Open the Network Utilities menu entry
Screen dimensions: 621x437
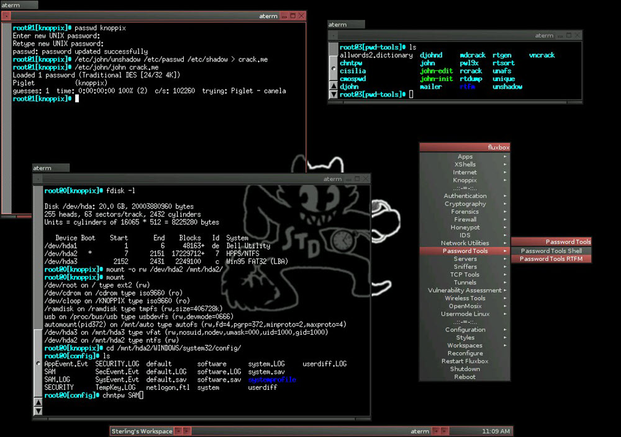465,243
